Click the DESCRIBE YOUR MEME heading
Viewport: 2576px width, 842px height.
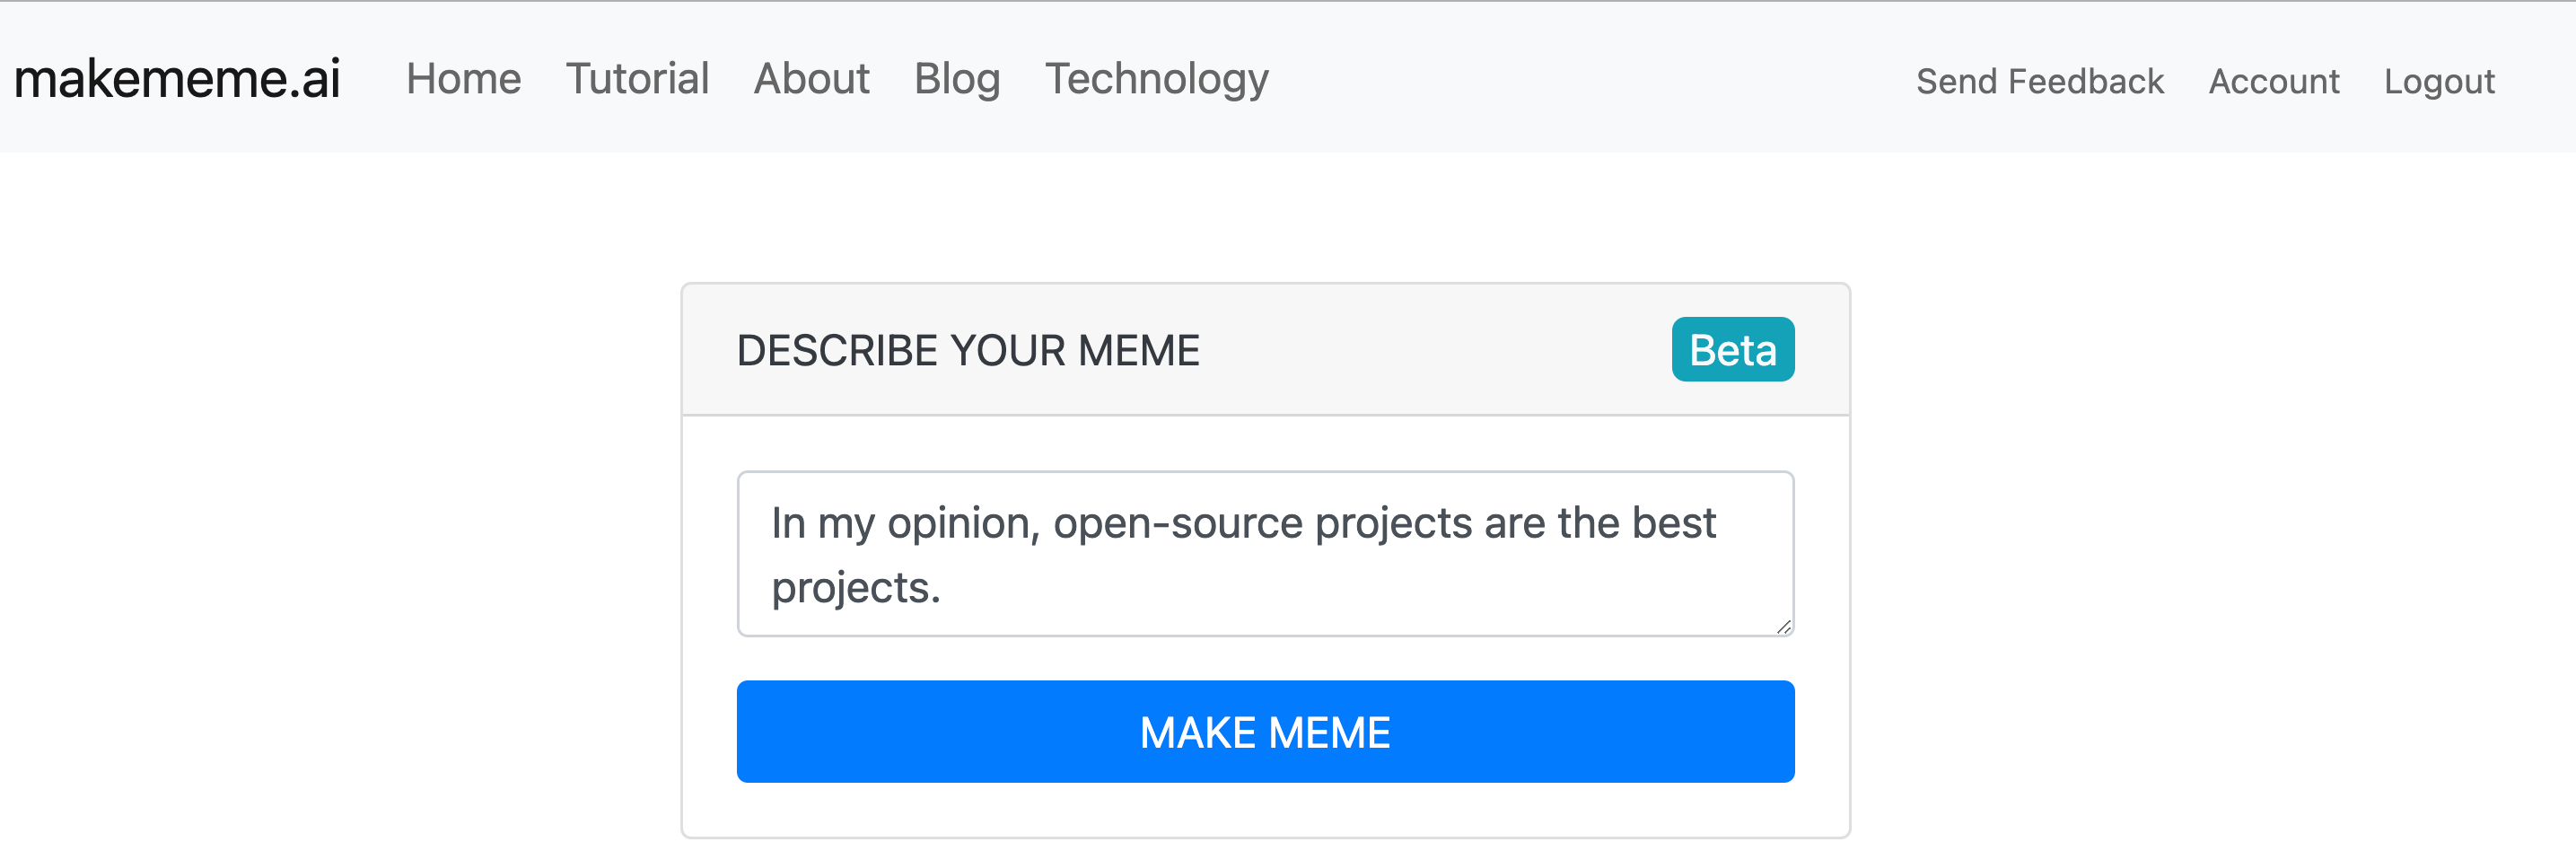coord(967,350)
